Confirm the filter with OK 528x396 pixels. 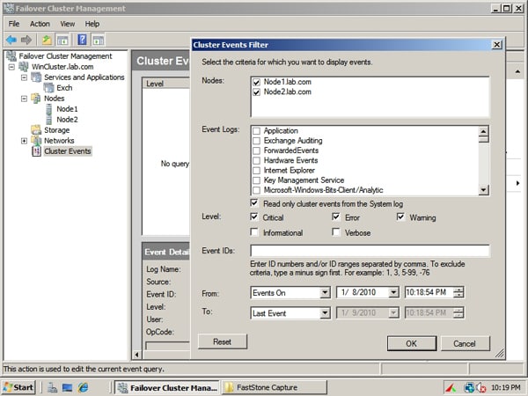coord(412,343)
